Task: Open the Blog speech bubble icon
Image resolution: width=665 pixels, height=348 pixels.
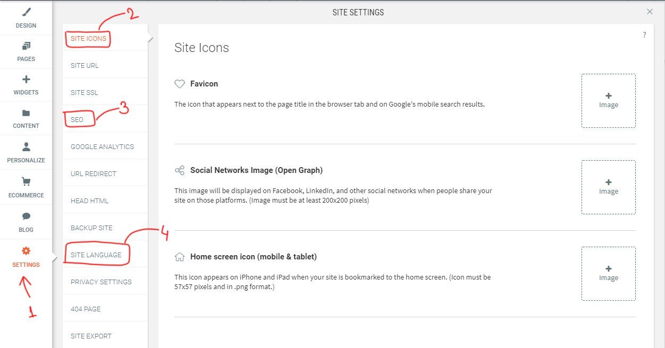Action: click(26, 216)
